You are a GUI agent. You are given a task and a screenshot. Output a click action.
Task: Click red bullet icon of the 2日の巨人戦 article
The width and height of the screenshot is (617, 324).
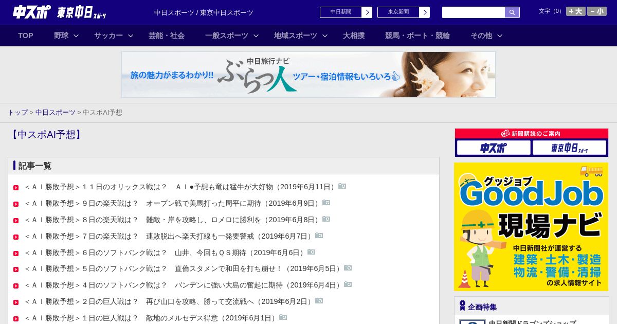pyautogui.click(x=16, y=302)
